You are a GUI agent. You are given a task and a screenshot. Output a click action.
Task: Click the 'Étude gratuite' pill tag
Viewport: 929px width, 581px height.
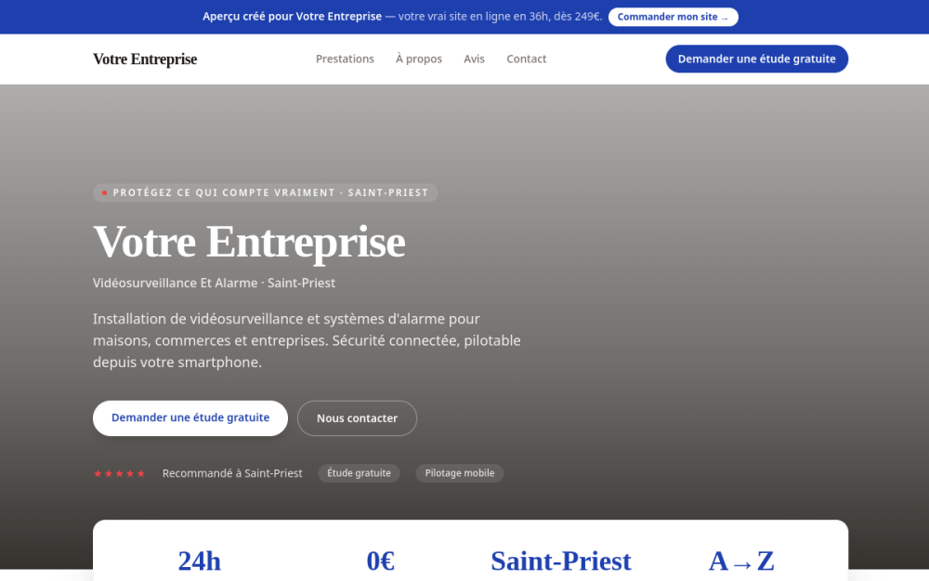point(359,473)
